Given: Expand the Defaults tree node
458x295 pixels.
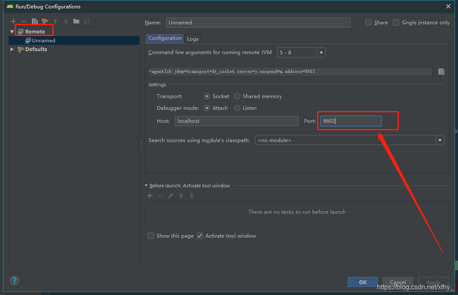Looking at the screenshot, I should click(x=12, y=49).
